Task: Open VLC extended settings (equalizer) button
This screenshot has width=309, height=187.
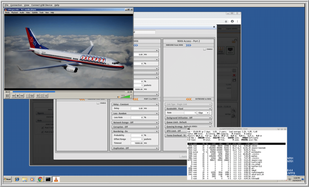Action: coord(32,96)
